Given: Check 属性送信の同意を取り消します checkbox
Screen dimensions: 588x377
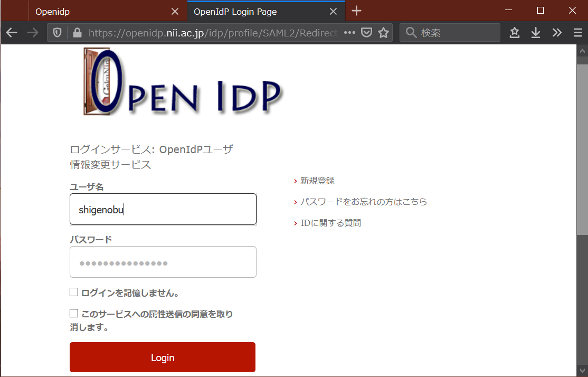Looking at the screenshot, I should pos(74,313).
